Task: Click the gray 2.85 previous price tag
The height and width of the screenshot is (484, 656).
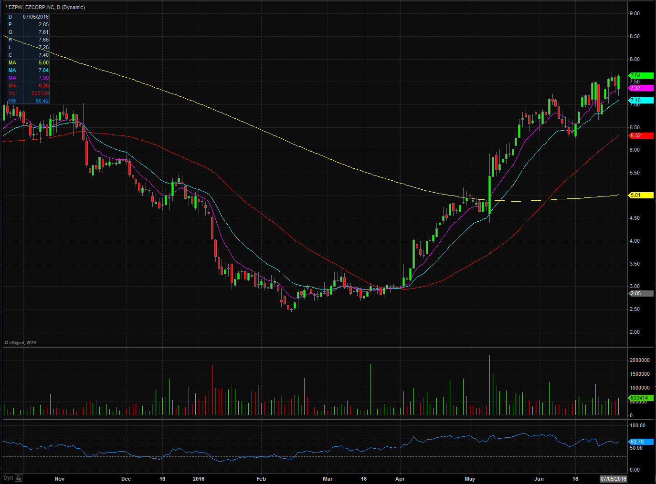Action: click(641, 293)
